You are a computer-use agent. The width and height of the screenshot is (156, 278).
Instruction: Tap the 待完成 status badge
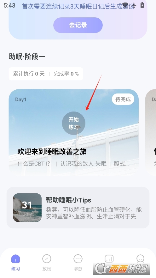pos(123,99)
